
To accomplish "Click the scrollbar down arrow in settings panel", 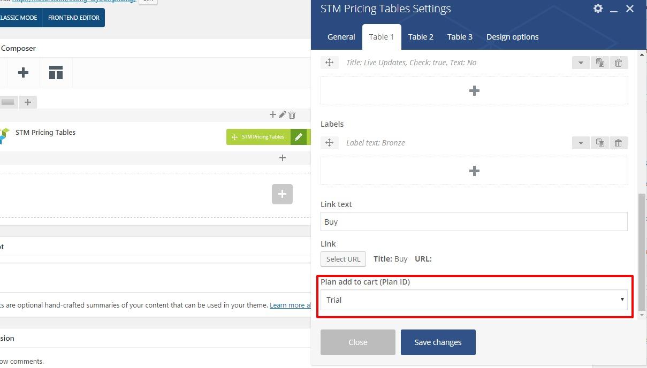I will [x=642, y=315].
